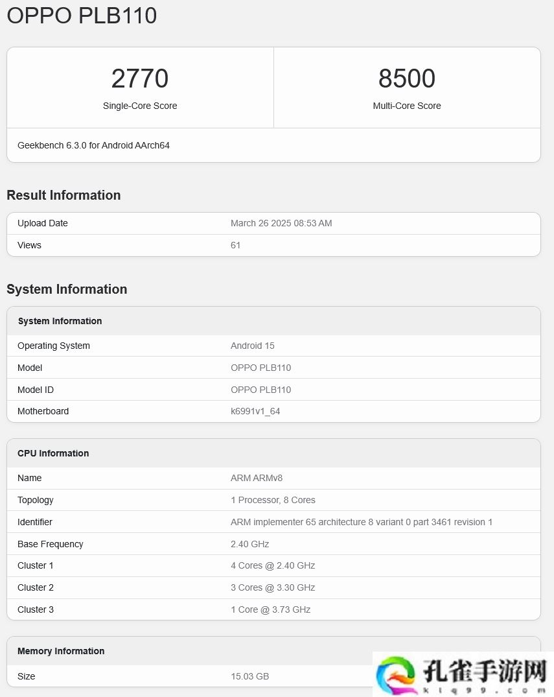Click the Topology label
Viewport: 554px width, 697px height.
36,500
